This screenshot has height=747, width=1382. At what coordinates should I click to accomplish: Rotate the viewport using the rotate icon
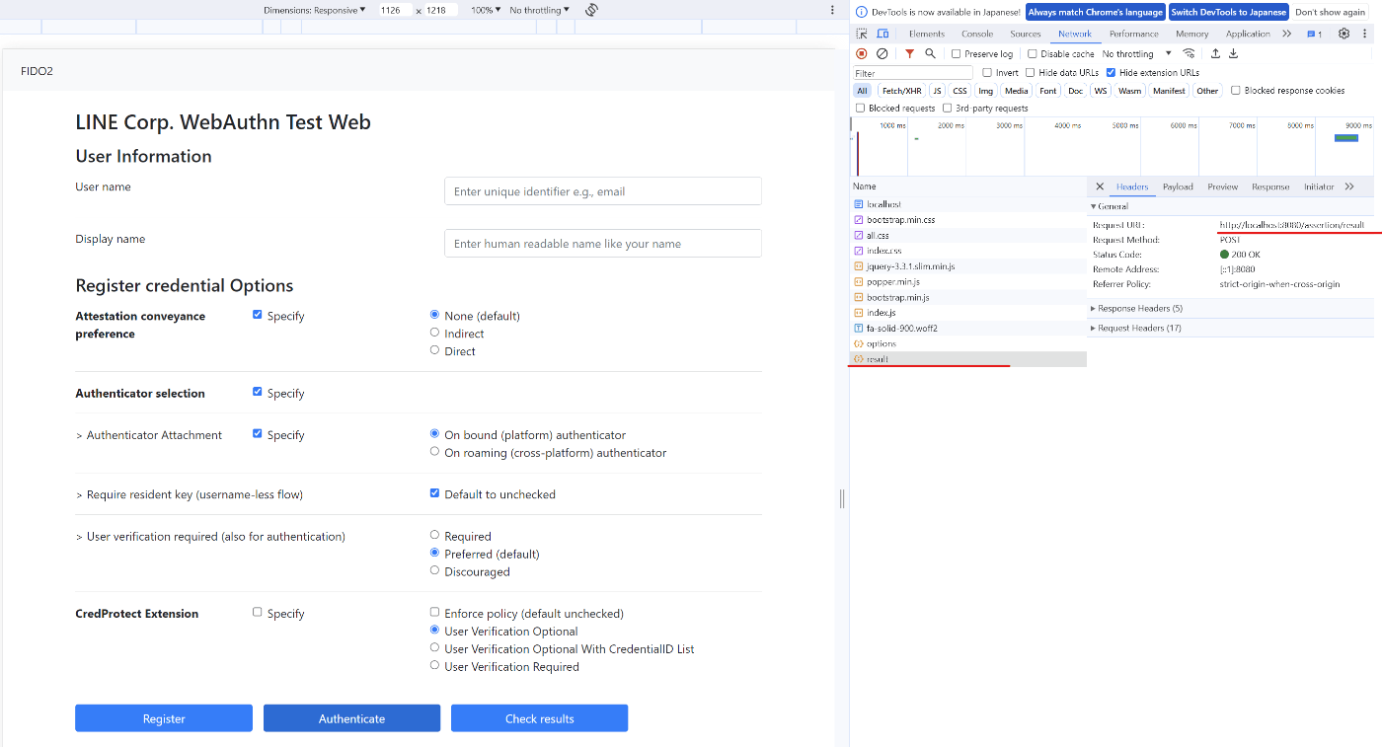[591, 10]
